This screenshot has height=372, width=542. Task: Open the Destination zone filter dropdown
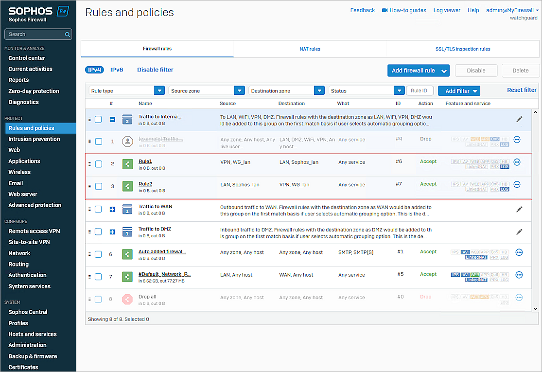[319, 90]
